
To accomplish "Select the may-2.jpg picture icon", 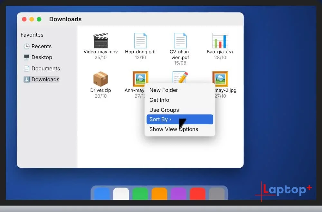I will coord(220,78).
